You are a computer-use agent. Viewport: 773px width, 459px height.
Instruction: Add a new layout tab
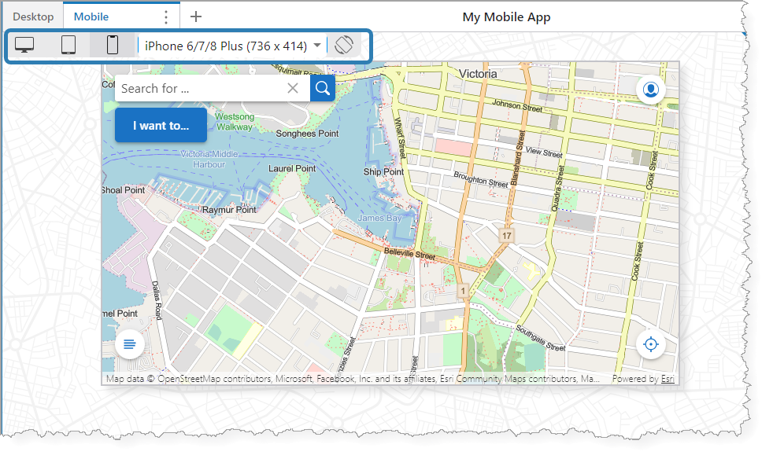tap(196, 17)
